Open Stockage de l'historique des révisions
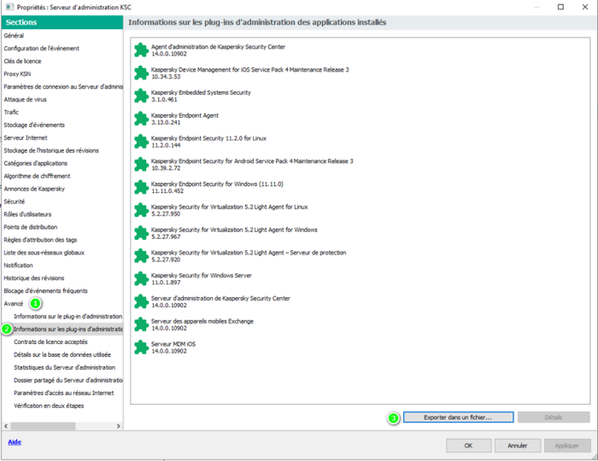Screen dimensions: 598x461 click(x=51, y=150)
